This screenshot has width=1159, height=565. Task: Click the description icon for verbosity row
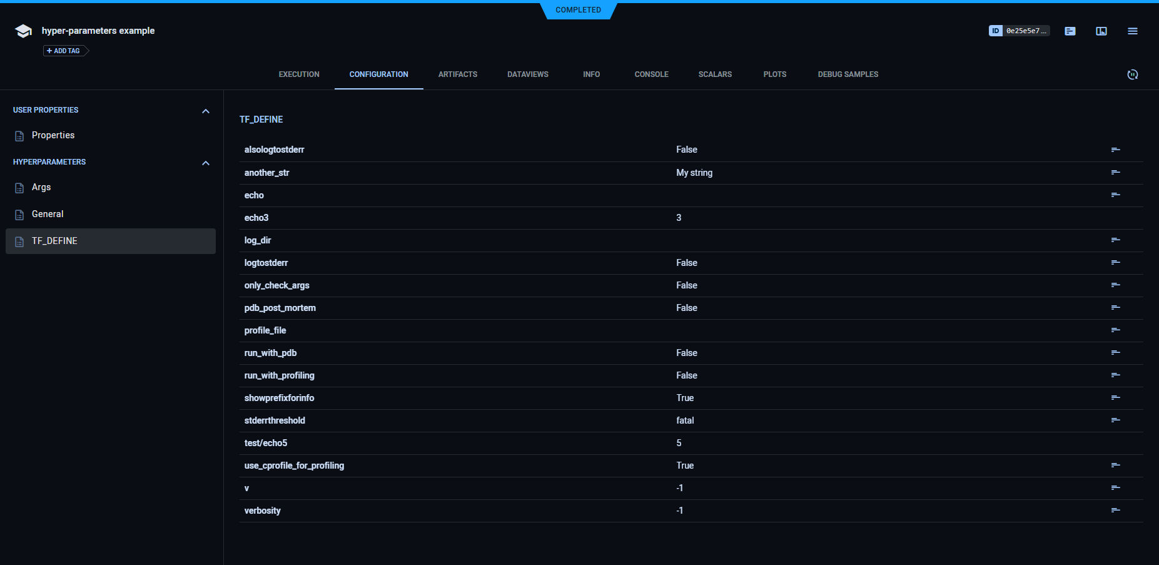(1115, 511)
